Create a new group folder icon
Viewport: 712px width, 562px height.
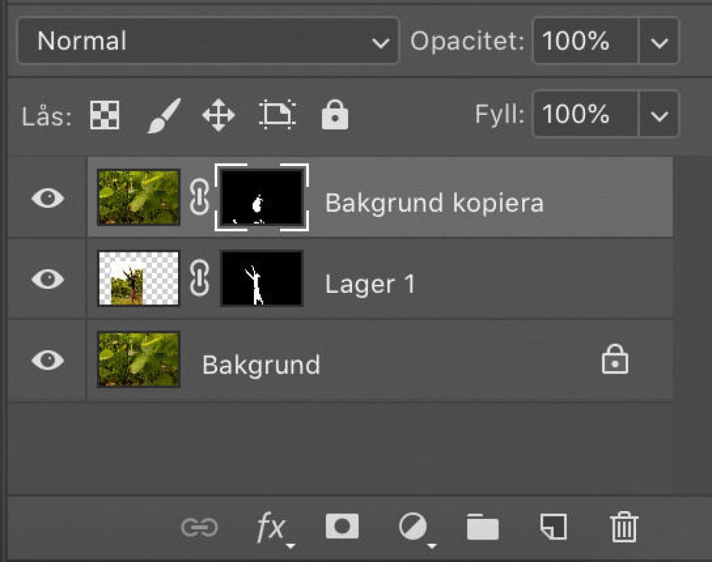tap(482, 527)
